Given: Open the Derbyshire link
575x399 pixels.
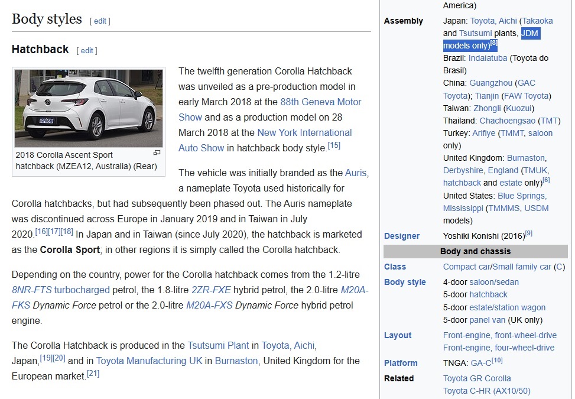Looking at the screenshot, I should 463,171.
